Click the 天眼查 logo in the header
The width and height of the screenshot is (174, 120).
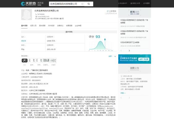pyautogui.click(x=28, y=4)
